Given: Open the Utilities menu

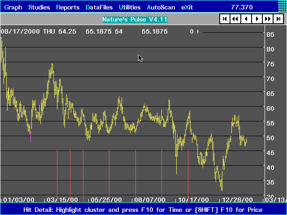Looking at the screenshot, I should [130, 8].
